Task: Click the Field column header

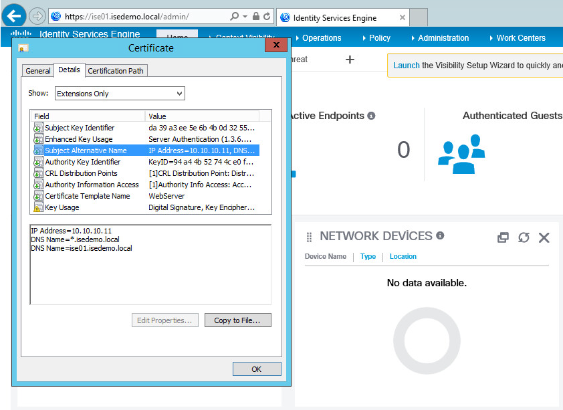Action: 88,116
